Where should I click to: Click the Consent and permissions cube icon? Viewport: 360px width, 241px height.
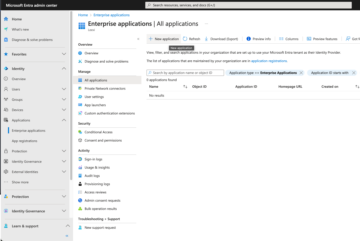click(x=80, y=140)
